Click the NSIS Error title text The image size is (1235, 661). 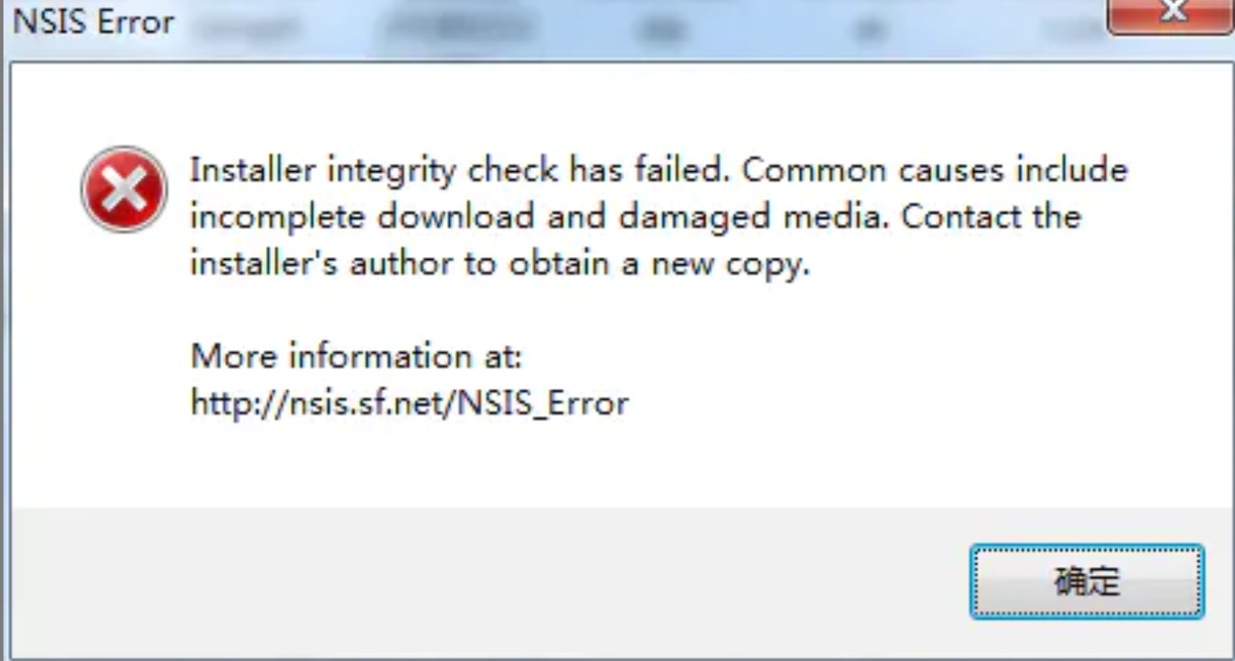(x=94, y=21)
